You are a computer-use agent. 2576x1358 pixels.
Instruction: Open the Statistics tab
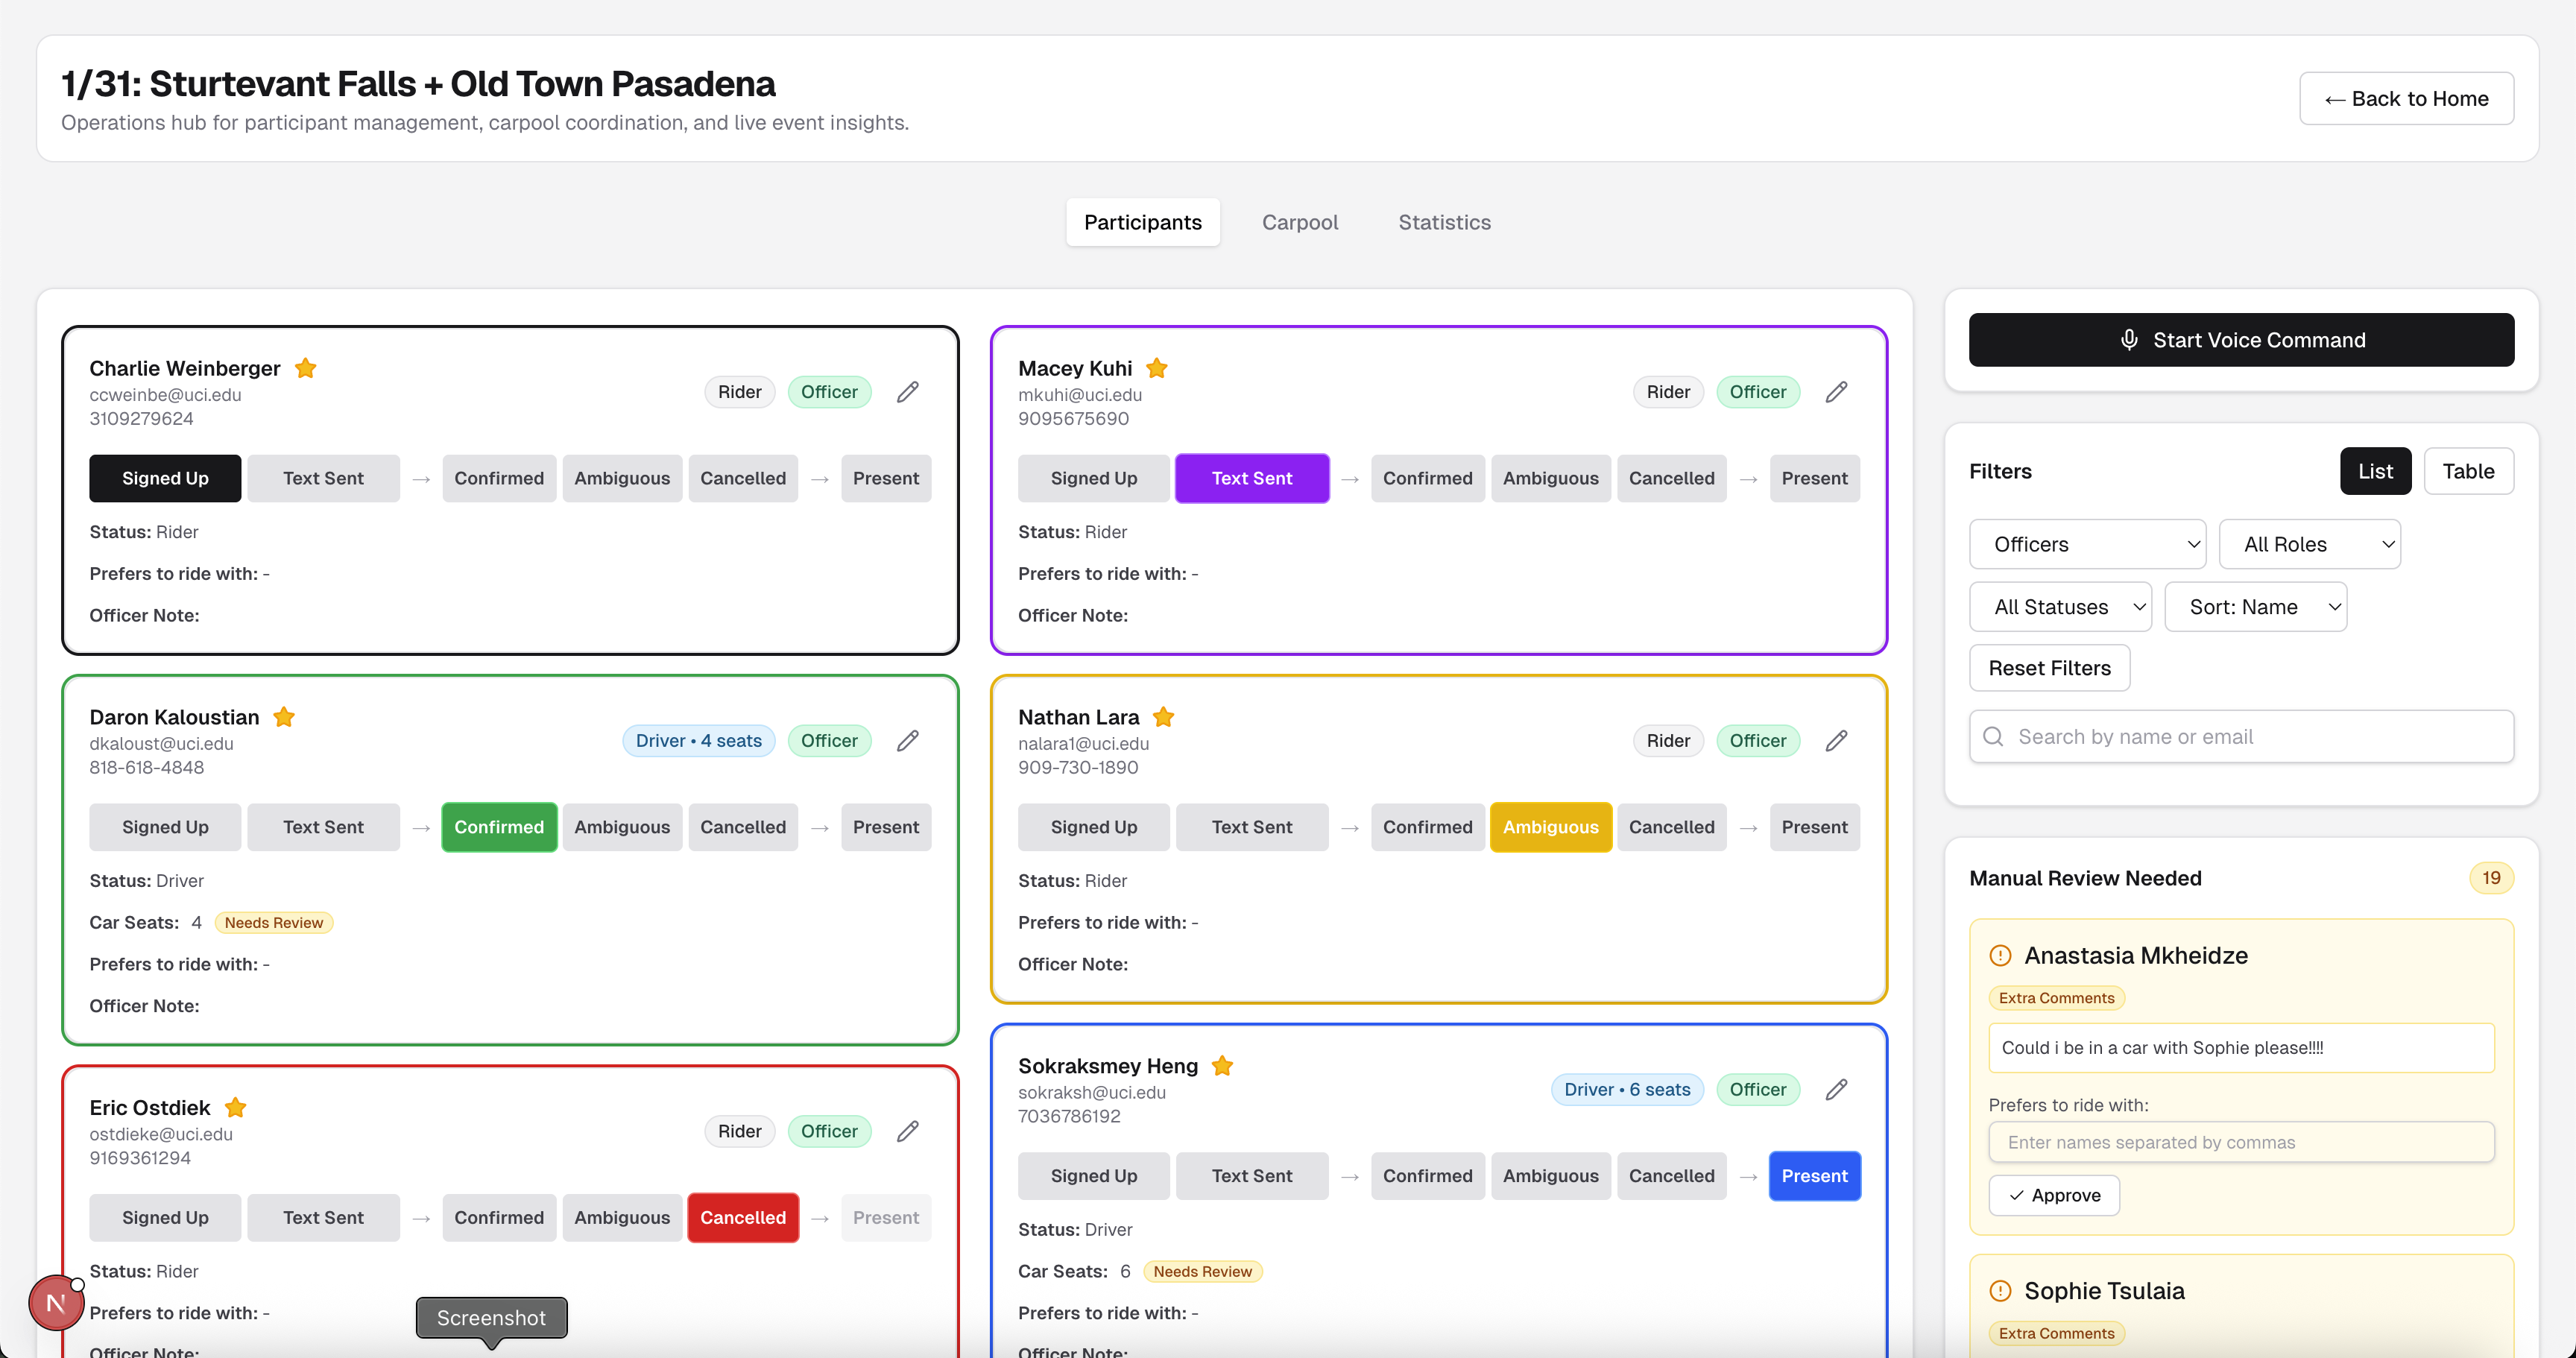click(1444, 222)
